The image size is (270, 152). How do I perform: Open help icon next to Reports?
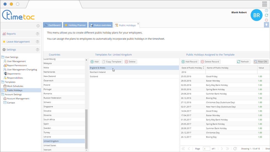37,34
